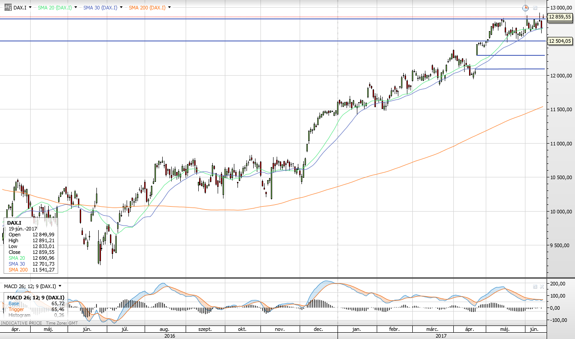
Task: Click the 19-jún.-2017 date in the data box
Action: [x=23, y=229]
